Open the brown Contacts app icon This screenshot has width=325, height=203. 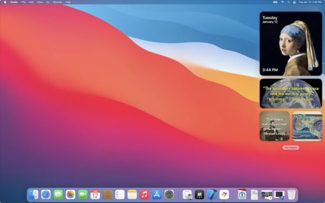pos(108,195)
